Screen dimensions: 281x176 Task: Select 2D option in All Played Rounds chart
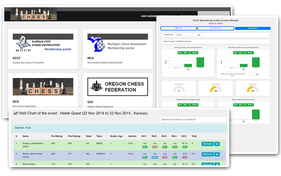click(180, 53)
